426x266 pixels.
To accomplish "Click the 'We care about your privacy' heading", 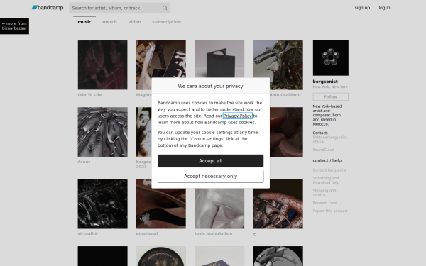I will (211, 86).
